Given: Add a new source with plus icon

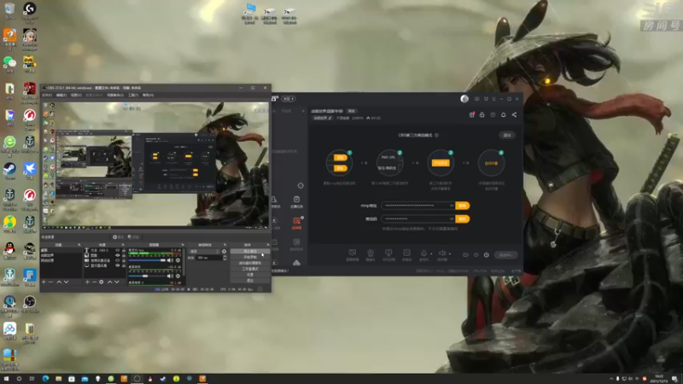Looking at the screenshot, I should [x=87, y=282].
